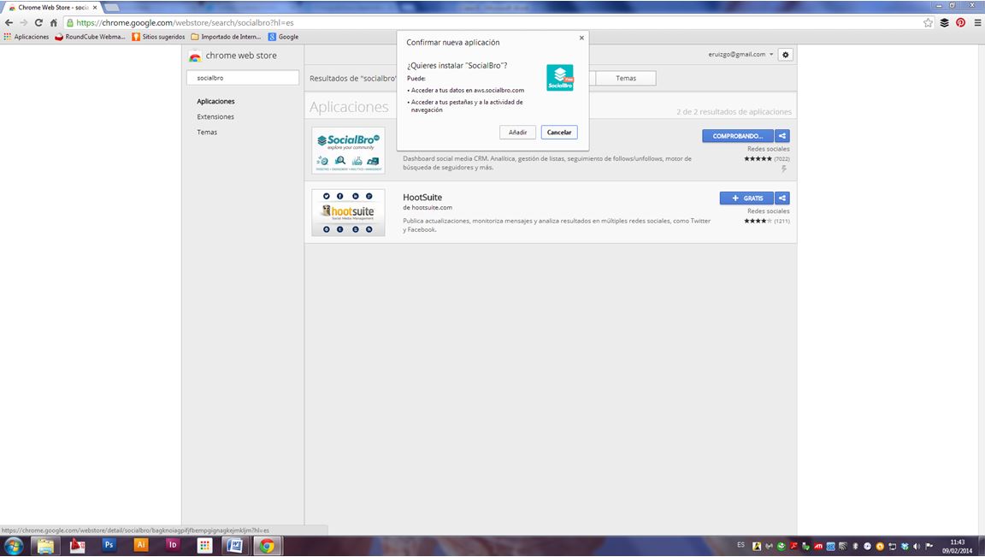Click the Añadir button in the dialog
Viewport: 985px width, 557px height.
[517, 133]
